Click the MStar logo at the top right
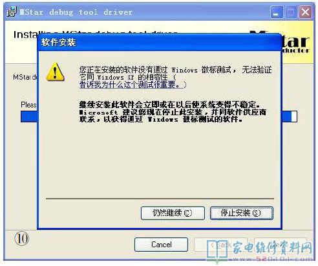This screenshot has height=266, width=318. [x=295, y=43]
